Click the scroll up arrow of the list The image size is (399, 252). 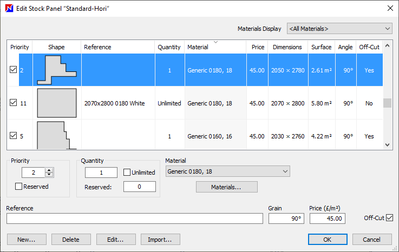[x=387, y=46]
